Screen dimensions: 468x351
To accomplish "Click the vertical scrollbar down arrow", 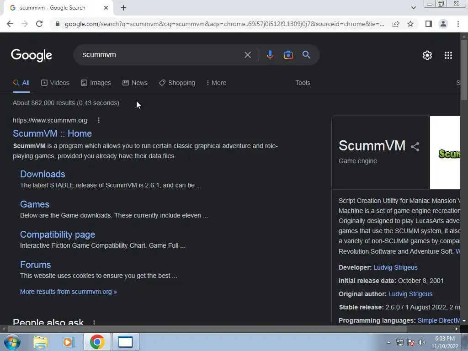I will point(464,321).
